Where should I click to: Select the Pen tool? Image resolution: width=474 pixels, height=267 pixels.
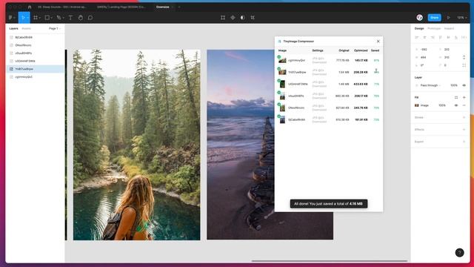(x=59, y=18)
